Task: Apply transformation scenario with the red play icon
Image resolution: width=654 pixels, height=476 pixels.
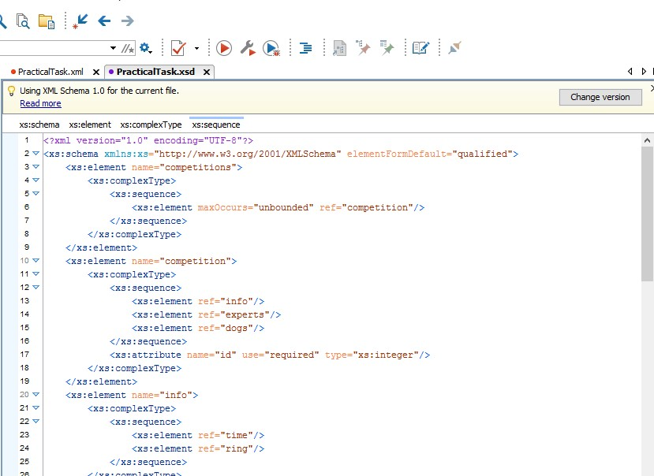Action: click(x=223, y=47)
